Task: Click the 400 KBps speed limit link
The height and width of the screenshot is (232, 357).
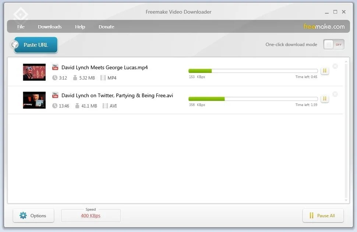Action: pos(91,215)
